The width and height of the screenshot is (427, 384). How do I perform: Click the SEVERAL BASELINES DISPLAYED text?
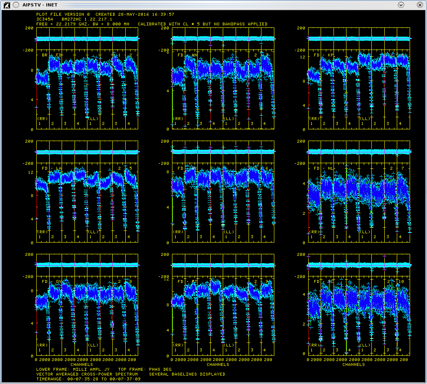[x=187, y=374]
